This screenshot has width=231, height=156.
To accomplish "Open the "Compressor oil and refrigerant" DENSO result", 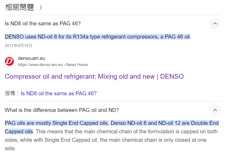I will point(94,77).
